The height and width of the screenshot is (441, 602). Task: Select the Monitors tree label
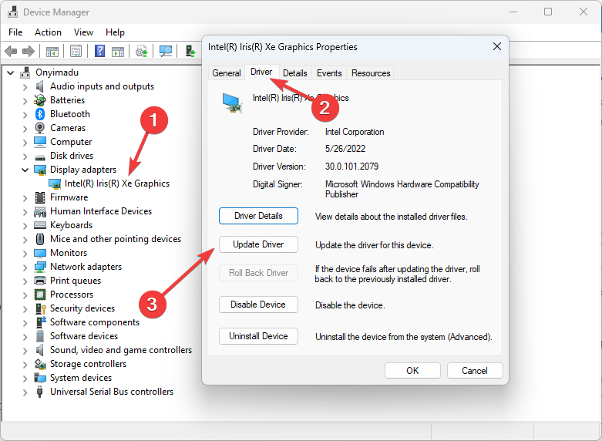point(69,253)
